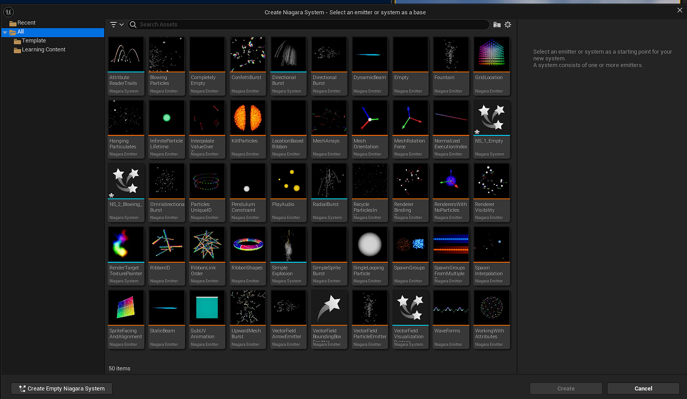Select the RibbonShapes emitter
Viewport: 687px width, 399px height.
click(248, 256)
